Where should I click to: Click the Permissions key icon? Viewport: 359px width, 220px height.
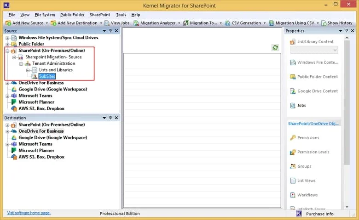(293, 138)
